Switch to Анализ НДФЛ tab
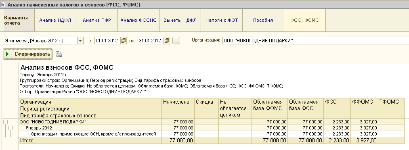The height and width of the screenshot is (150, 409). coord(55,20)
